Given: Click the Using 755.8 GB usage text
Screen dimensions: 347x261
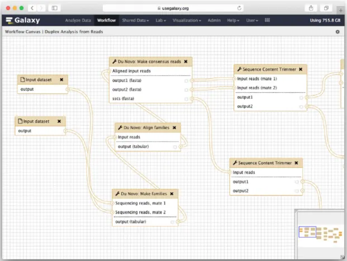Looking at the screenshot, I should coord(325,20).
